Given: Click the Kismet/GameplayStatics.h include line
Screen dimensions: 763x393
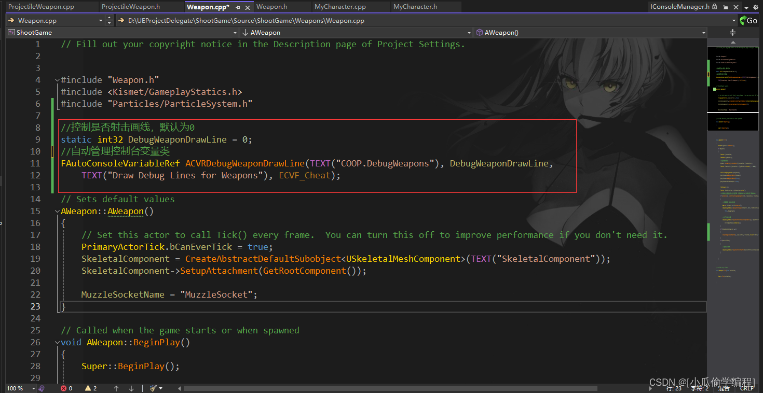Looking at the screenshot, I should (x=152, y=92).
